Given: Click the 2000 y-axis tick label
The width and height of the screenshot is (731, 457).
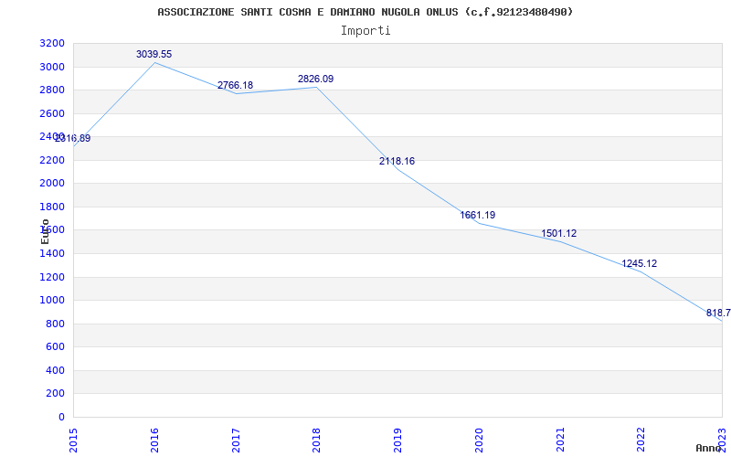Looking at the screenshot, I should [52, 184].
